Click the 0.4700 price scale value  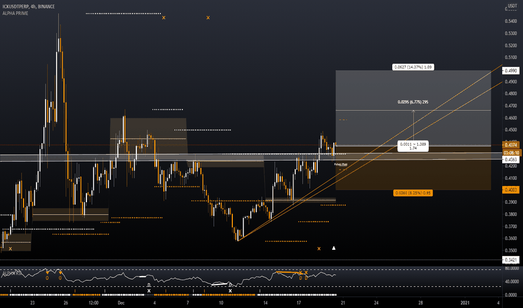pos(511,105)
